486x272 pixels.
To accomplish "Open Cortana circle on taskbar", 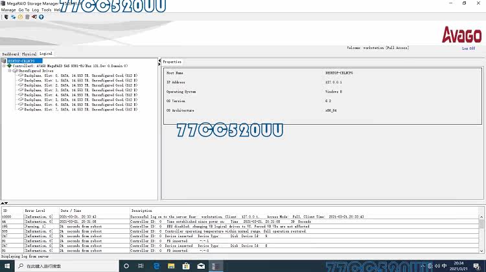I will coord(126,266).
